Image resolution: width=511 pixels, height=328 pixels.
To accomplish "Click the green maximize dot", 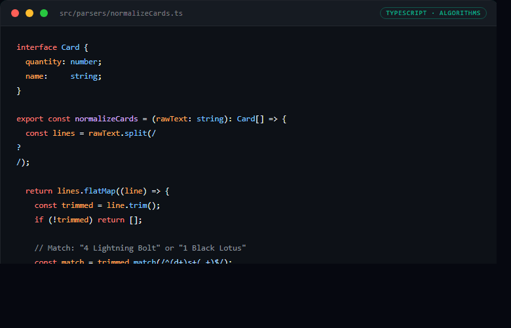I will [44, 13].
